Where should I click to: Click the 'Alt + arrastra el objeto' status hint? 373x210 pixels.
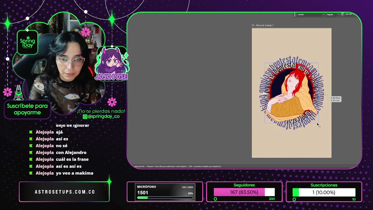[x=205, y=166]
